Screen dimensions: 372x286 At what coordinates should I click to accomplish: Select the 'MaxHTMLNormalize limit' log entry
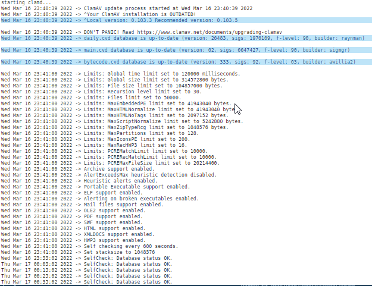[119, 109]
